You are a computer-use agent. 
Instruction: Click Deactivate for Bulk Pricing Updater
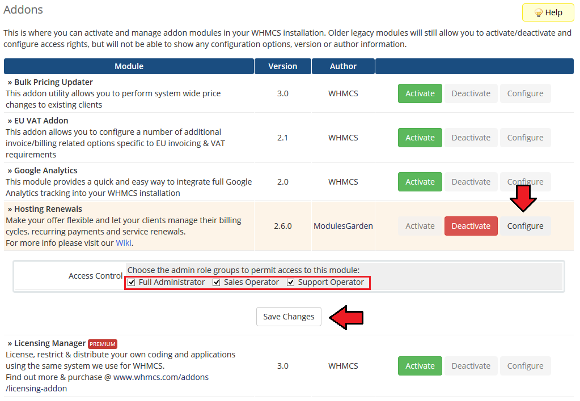471,93
